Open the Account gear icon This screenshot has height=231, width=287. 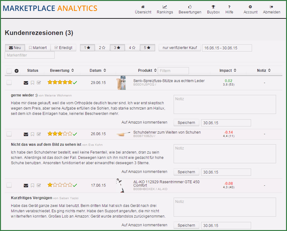[250, 7]
